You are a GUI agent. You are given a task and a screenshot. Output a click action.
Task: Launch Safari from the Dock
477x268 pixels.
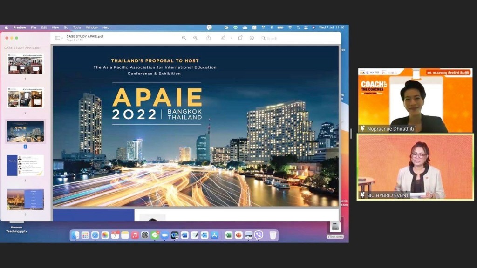pos(95,235)
